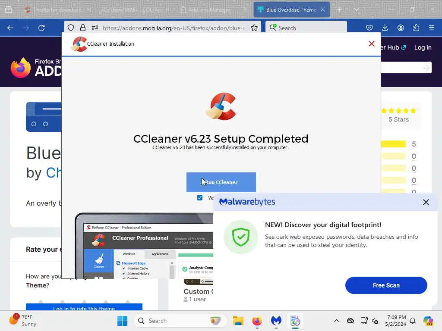The width and height of the screenshot is (442, 331).
Task: Bookmark this page with the star icon
Action: point(254,28)
